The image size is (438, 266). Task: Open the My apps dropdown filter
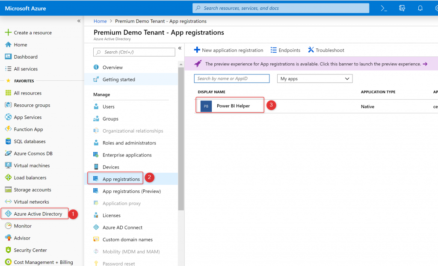[x=314, y=78]
